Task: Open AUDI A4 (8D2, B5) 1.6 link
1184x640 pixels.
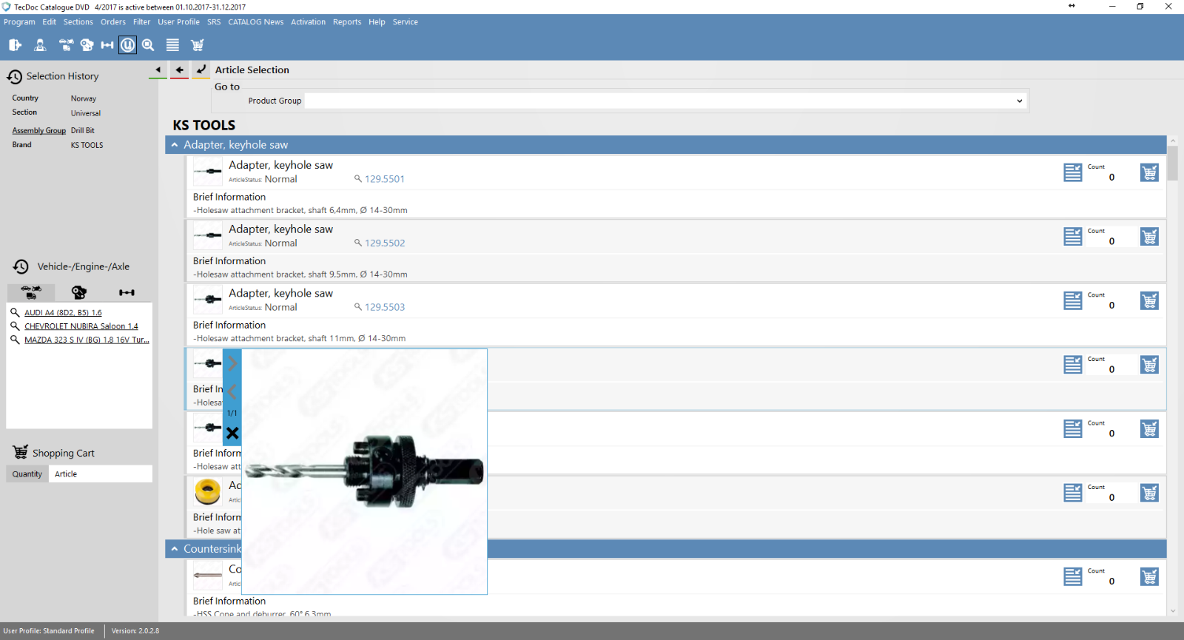Action: click(x=63, y=313)
